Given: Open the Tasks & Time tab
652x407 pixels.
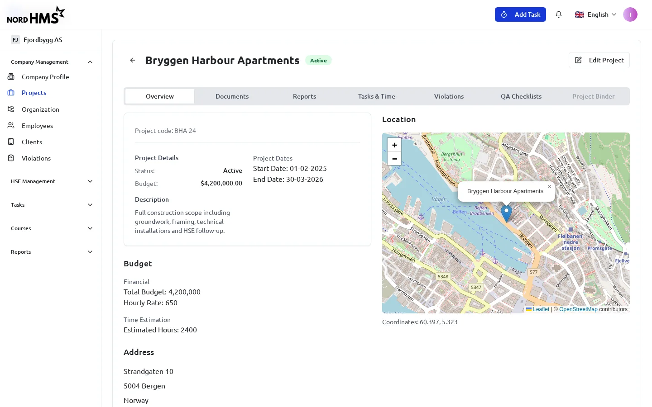Looking at the screenshot, I should (377, 96).
